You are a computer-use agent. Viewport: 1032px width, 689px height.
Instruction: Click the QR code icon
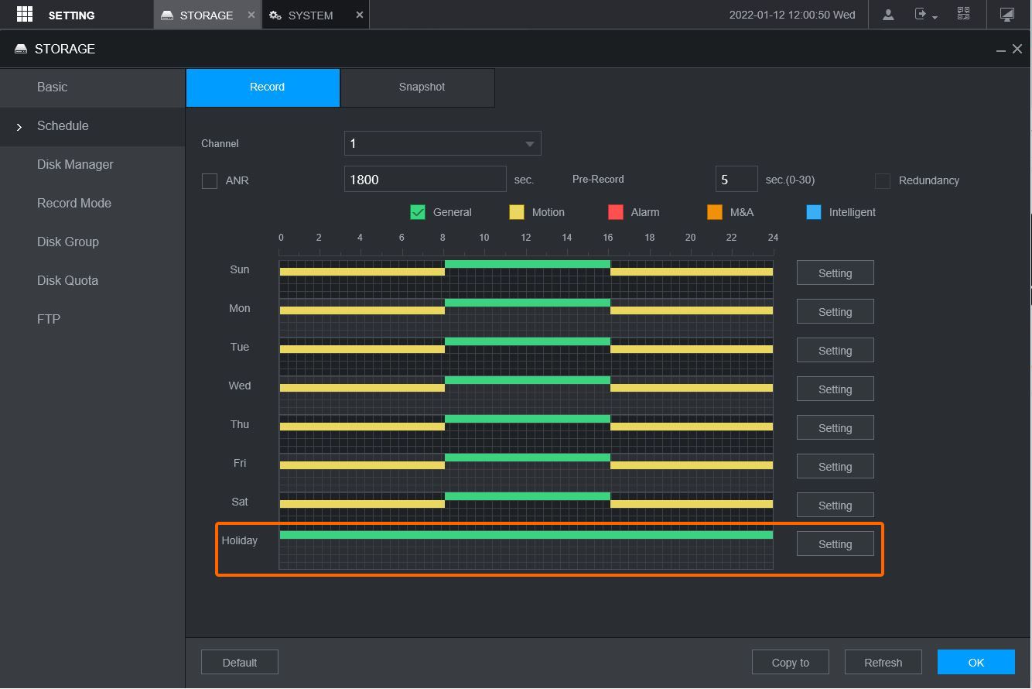click(963, 14)
